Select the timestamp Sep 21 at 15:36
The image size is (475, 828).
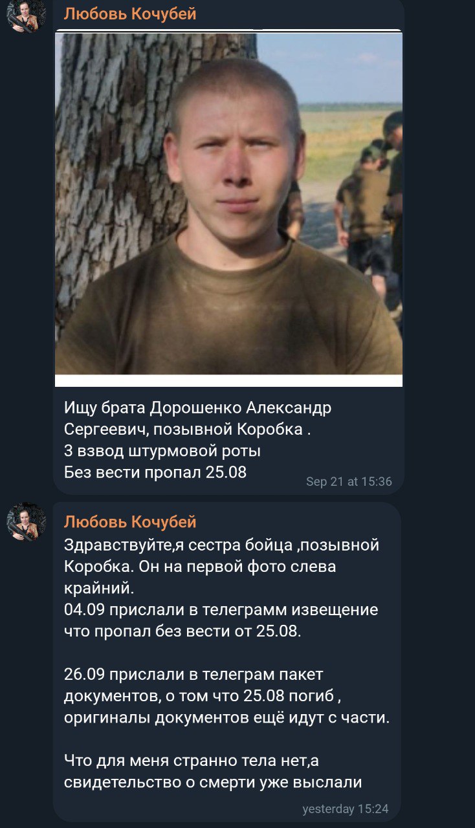(x=349, y=481)
